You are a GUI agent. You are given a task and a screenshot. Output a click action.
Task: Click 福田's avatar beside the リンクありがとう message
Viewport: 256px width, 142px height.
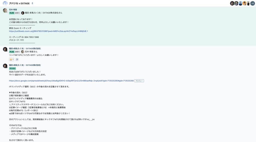point(5,49)
